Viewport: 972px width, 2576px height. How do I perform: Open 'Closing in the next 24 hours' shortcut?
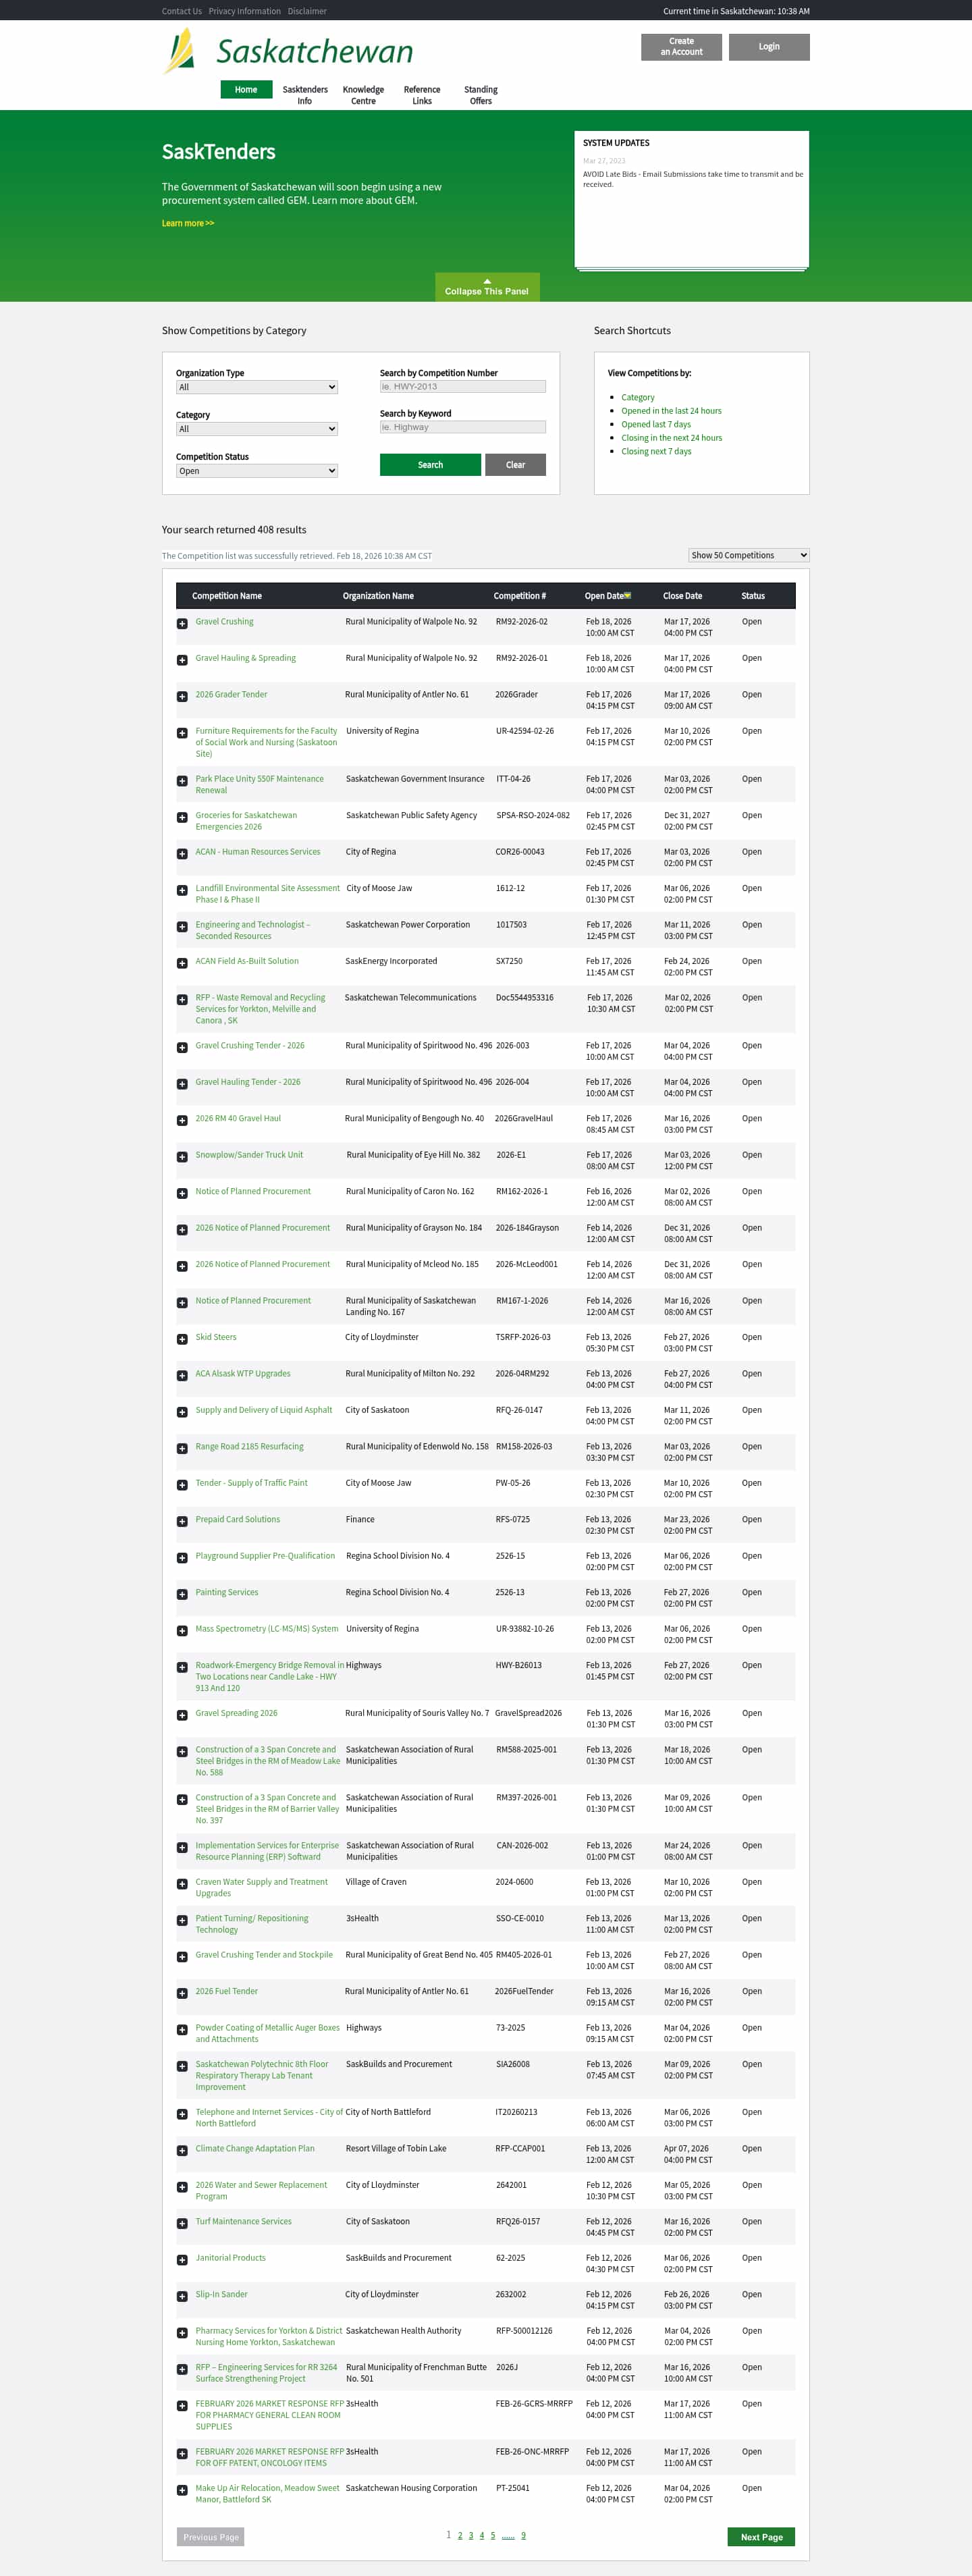[671, 438]
